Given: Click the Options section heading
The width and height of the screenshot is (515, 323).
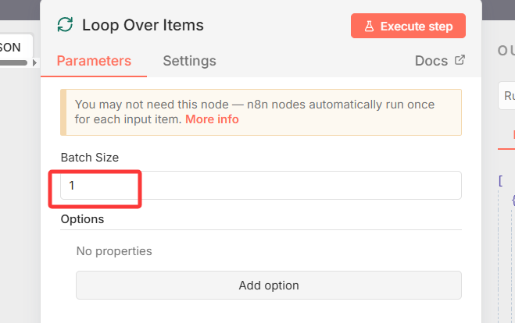Looking at the screenshot, I should tap(82, 219).
